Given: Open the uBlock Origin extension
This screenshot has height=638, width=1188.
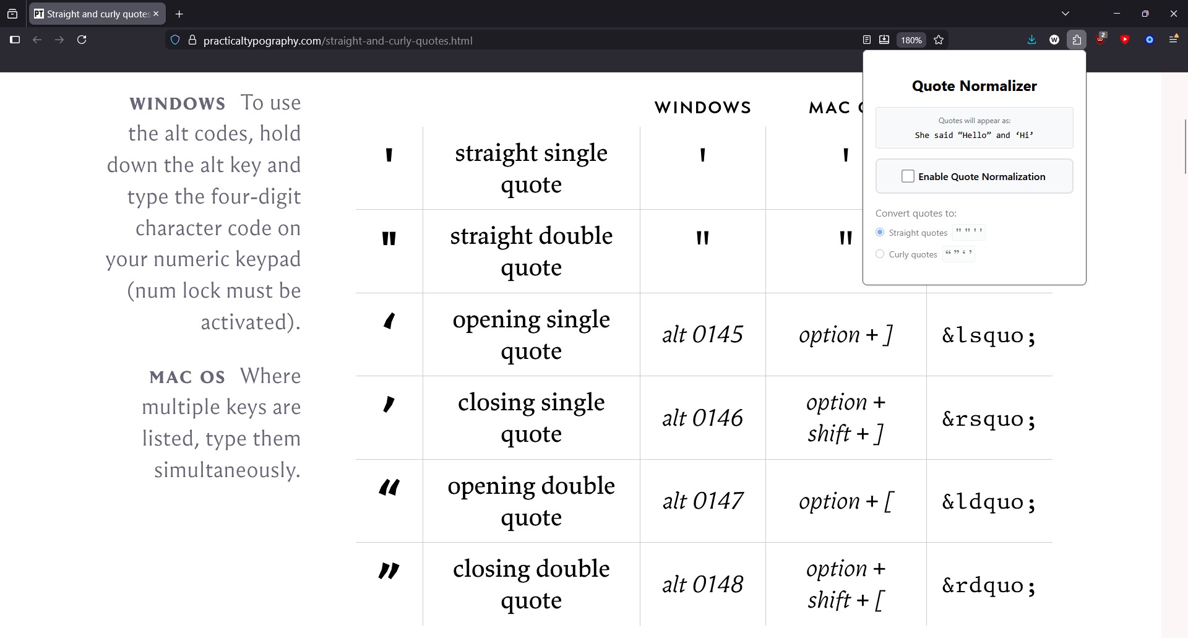Looking at the screenshot, I should tap(1101, 40).
